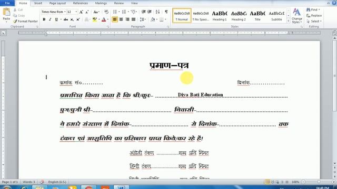Toggle Underline formatting
337x189 pixels.
[x=56, y=19]
